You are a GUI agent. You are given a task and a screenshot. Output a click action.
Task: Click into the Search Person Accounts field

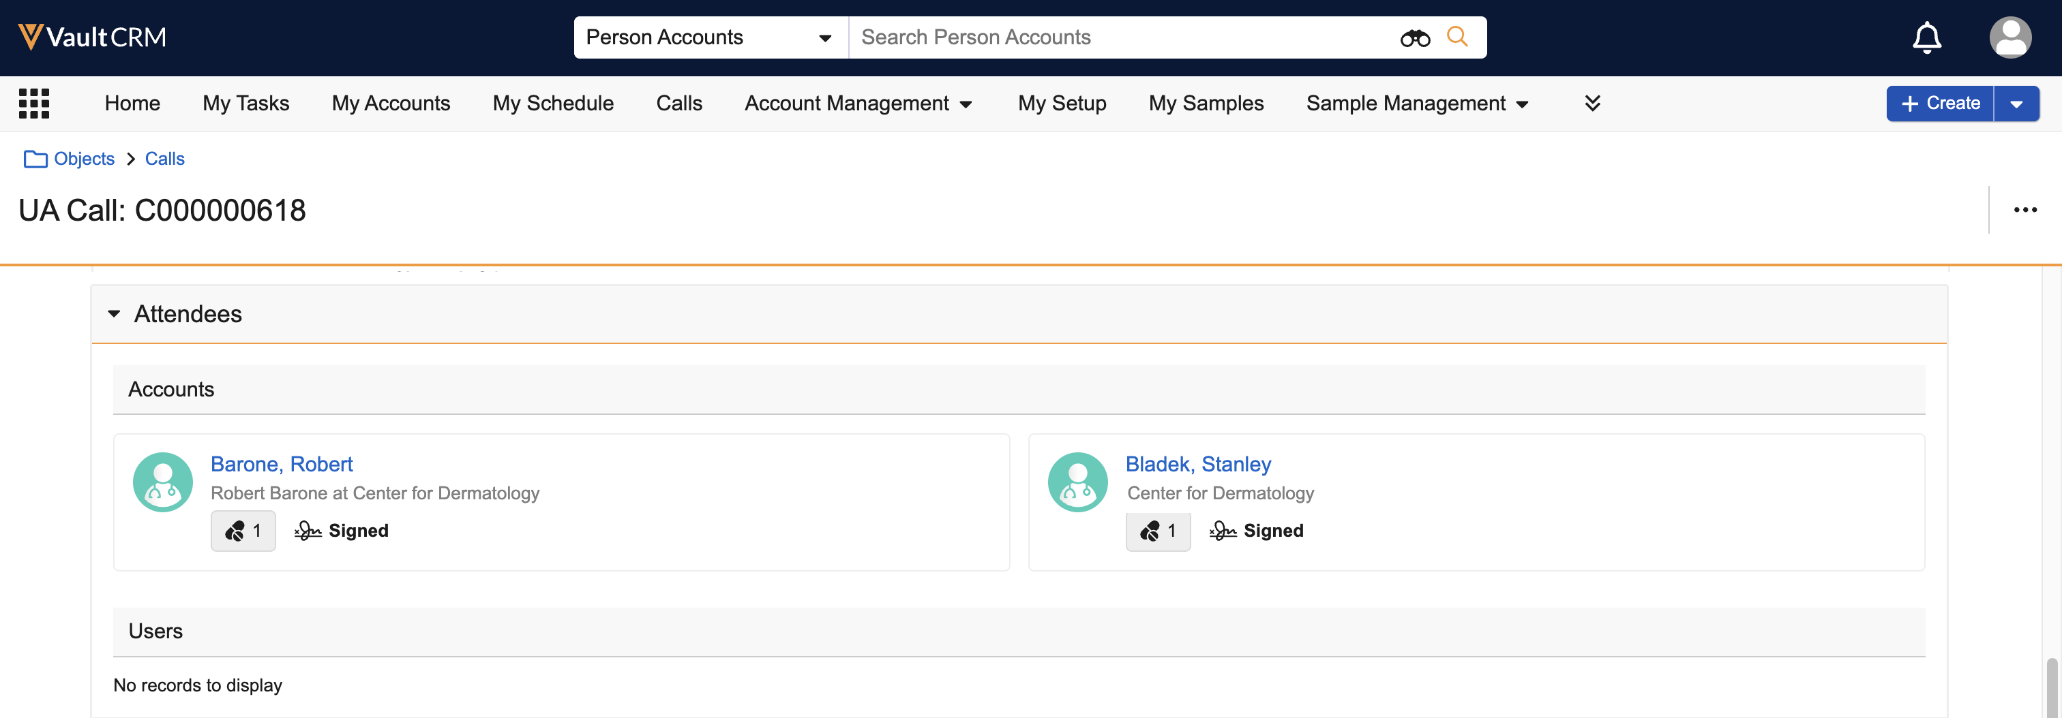pyautogui.click(x=1120, y=37)
